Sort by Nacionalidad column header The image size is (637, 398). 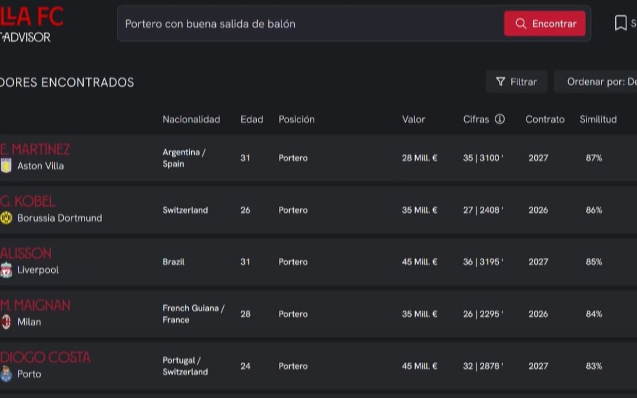[x=191, y=119]
